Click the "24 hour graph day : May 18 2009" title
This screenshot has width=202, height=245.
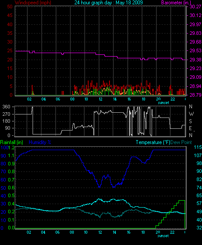(109, 3)
